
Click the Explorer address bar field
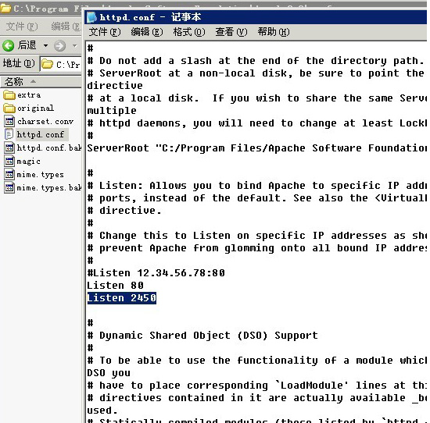click(x=61, y=64)
